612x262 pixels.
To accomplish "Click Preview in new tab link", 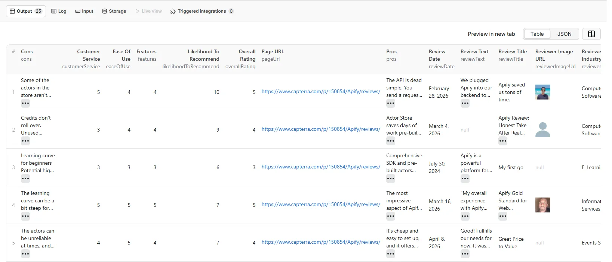I will (491, 34).
